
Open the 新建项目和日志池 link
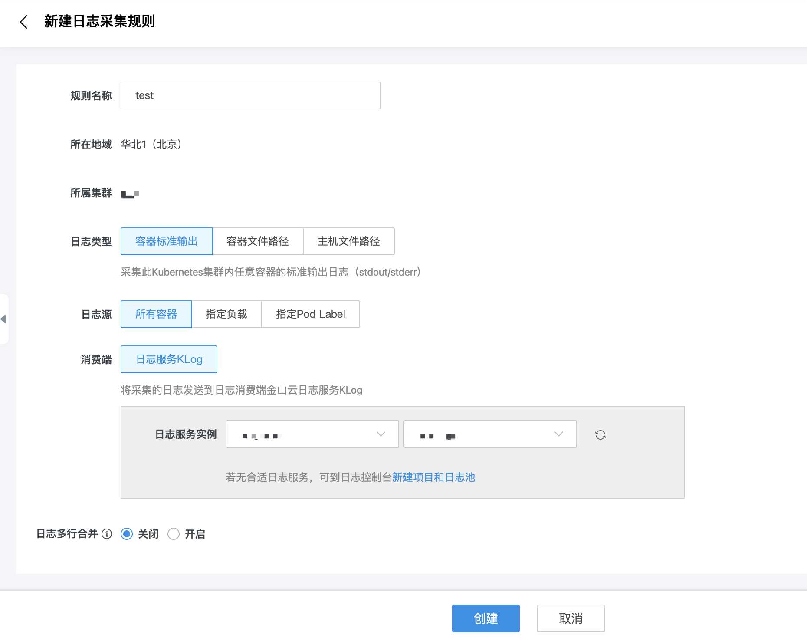click(x=433, y=477)
